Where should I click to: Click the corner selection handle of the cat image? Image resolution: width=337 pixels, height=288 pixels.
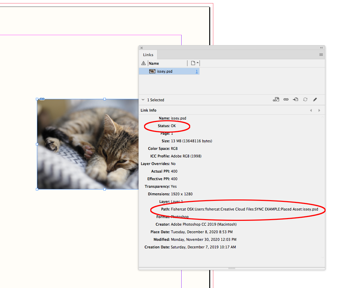[37, 99]
